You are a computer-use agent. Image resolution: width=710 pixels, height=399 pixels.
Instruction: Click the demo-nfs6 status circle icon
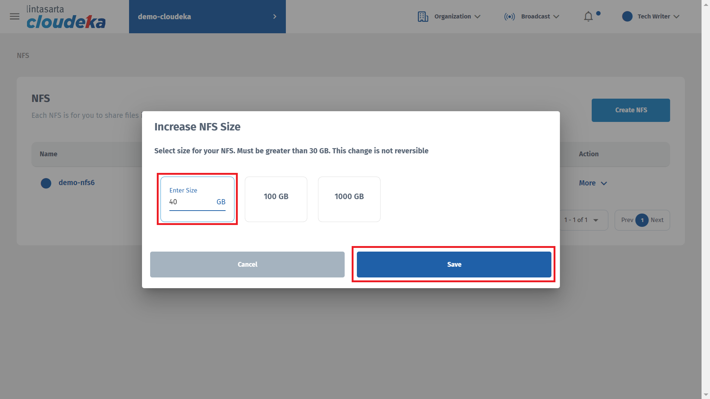coord(46,183)
